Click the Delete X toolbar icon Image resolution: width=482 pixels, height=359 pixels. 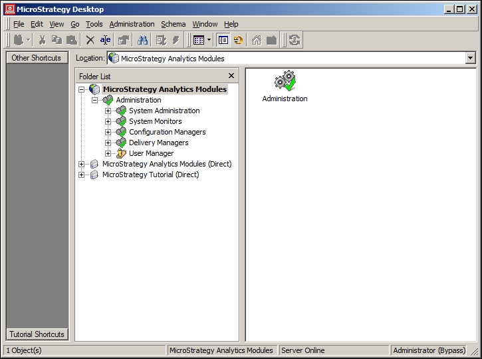click(x=90, y=40)
